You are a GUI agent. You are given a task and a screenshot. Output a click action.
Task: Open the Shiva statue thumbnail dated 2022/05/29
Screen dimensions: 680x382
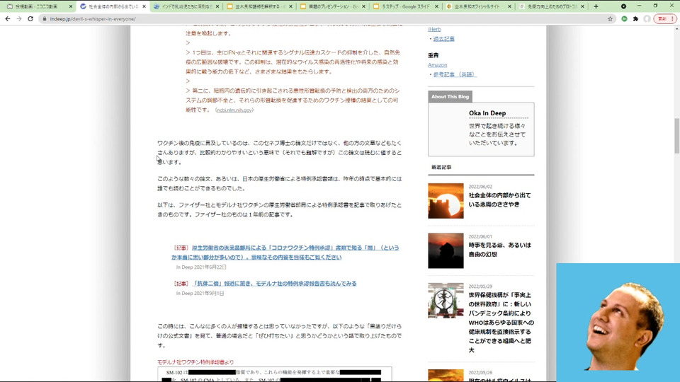[446, 300]
